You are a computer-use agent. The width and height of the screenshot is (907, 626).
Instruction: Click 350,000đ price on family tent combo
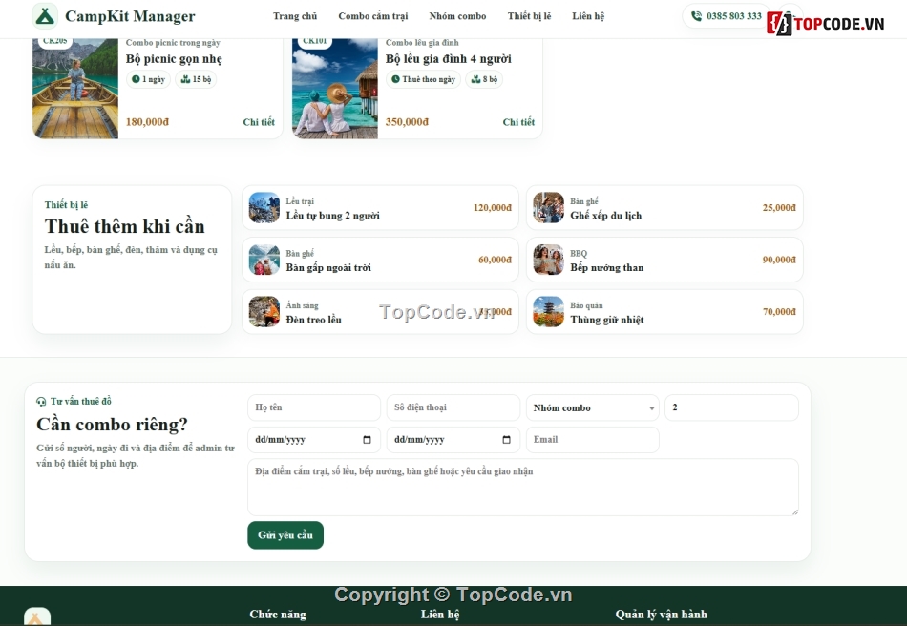coord(408,122)
